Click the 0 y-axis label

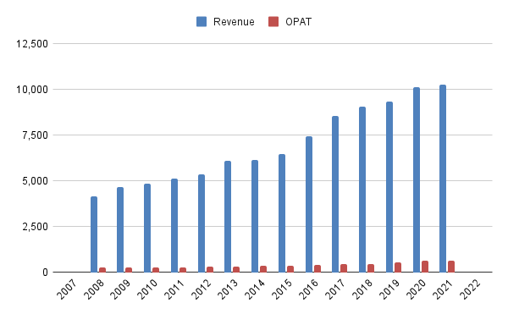coord(45,273)
